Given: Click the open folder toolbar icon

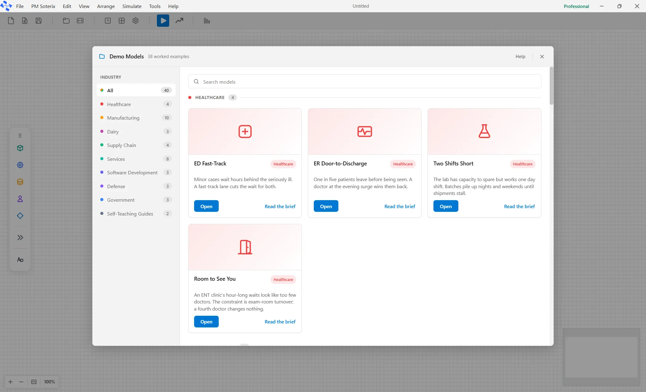Looking at the screenshot, I should (66, 21).
